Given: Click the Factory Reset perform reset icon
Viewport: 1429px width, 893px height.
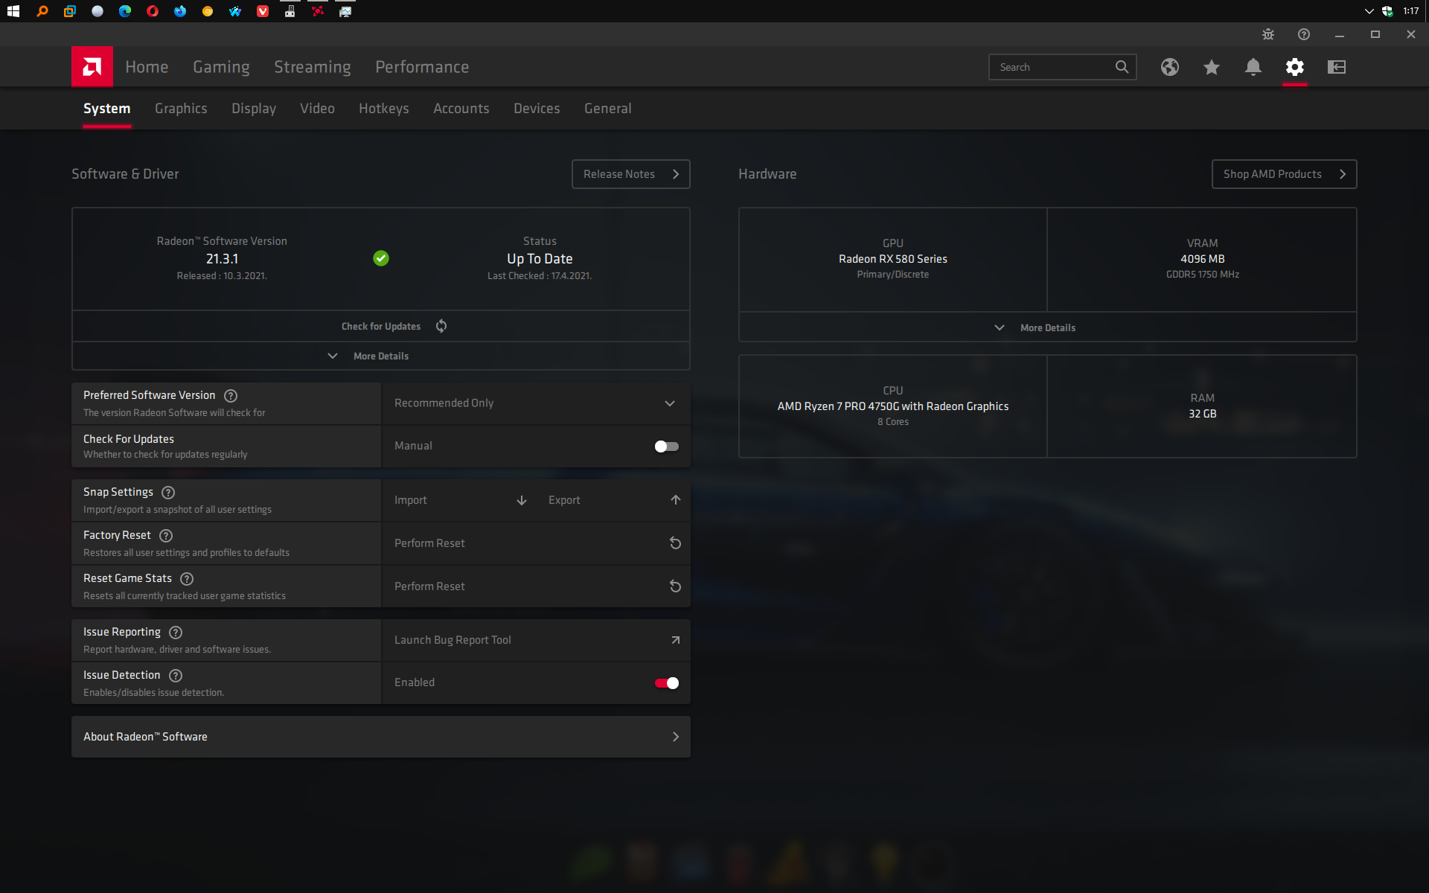Looking at the screenshot, I should [675, 543].
